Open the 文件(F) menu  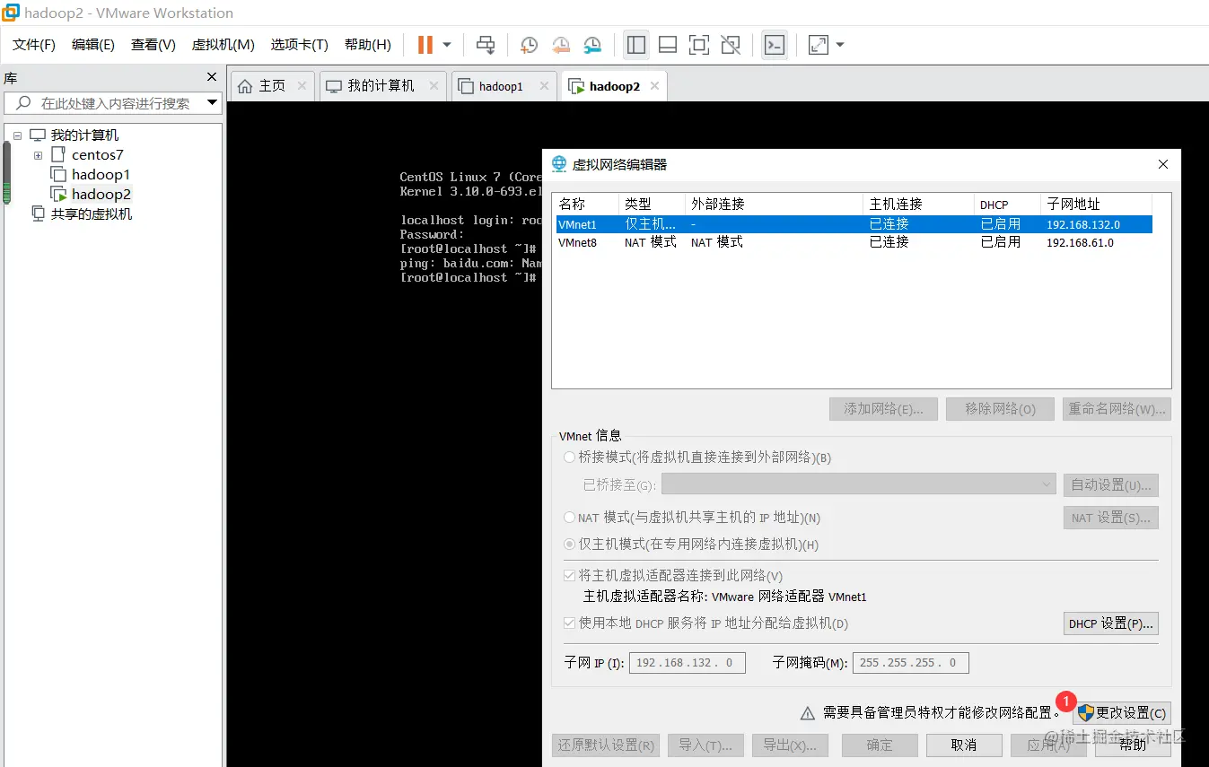coord(34,45)
